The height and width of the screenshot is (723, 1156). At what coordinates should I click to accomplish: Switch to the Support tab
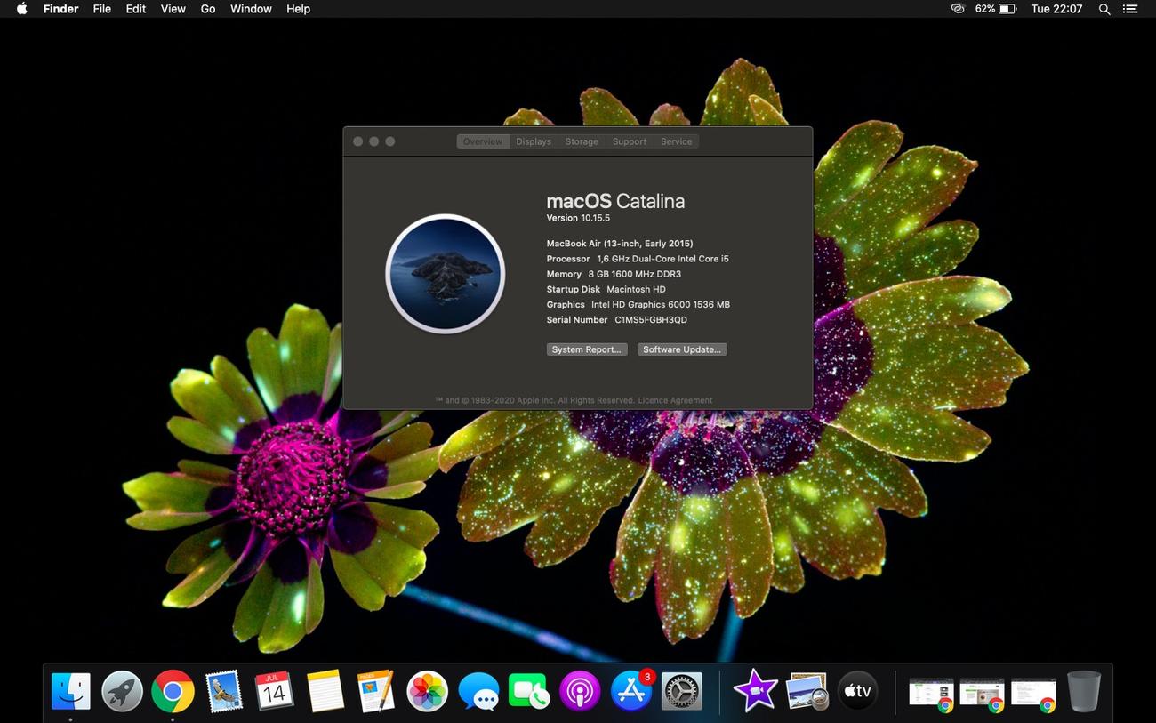pyautogui.click(x=630, y=141)
